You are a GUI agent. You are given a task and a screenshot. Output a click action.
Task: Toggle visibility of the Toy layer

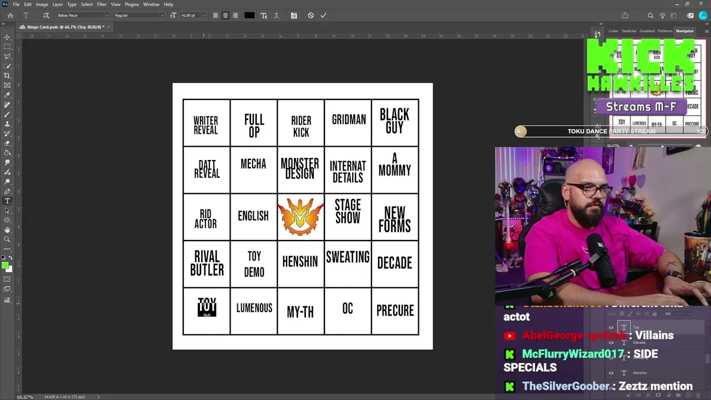point(611,328)
